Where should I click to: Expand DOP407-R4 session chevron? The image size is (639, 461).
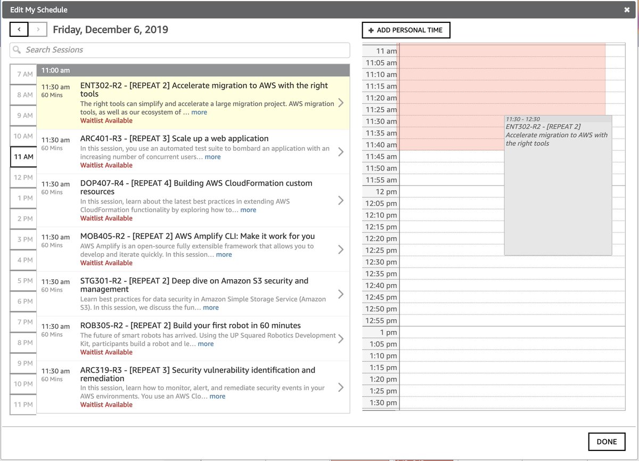(341, 200)
